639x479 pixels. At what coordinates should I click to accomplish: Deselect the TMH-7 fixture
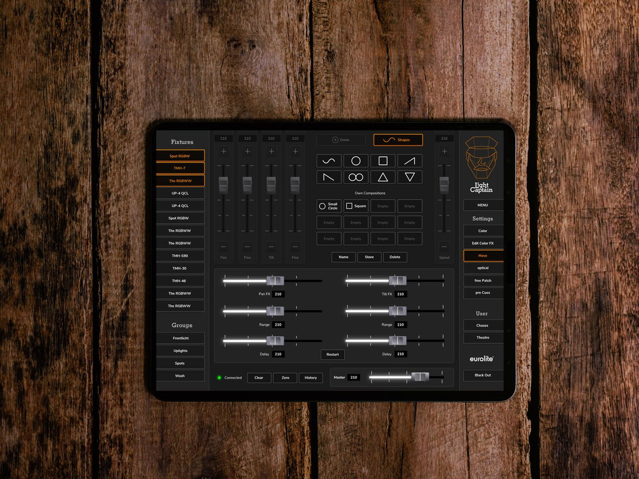point(180,168)
